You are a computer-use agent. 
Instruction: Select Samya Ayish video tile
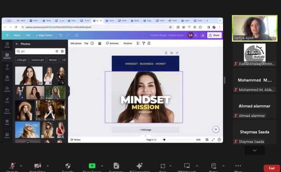255,28
